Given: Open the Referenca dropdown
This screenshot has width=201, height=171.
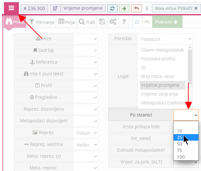Looking at the screenshot, I should point(86,62).
